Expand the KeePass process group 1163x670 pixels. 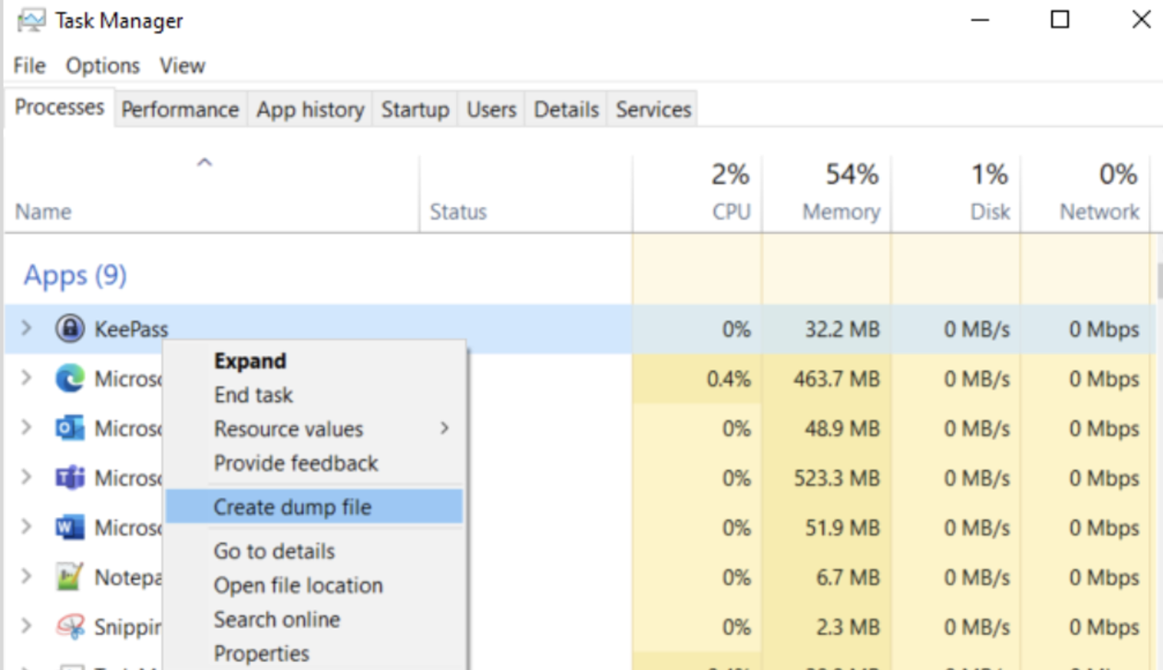click(x=26, y=329)
